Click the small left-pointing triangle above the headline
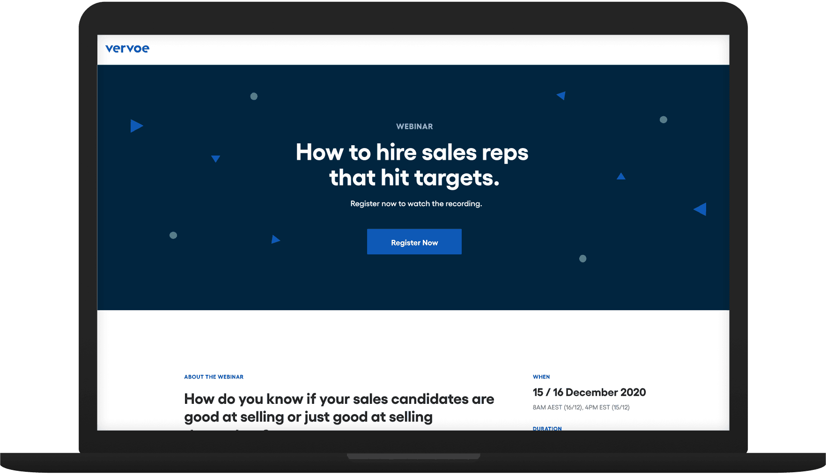Viewport: 826px width, 476px height. (561, 96)
